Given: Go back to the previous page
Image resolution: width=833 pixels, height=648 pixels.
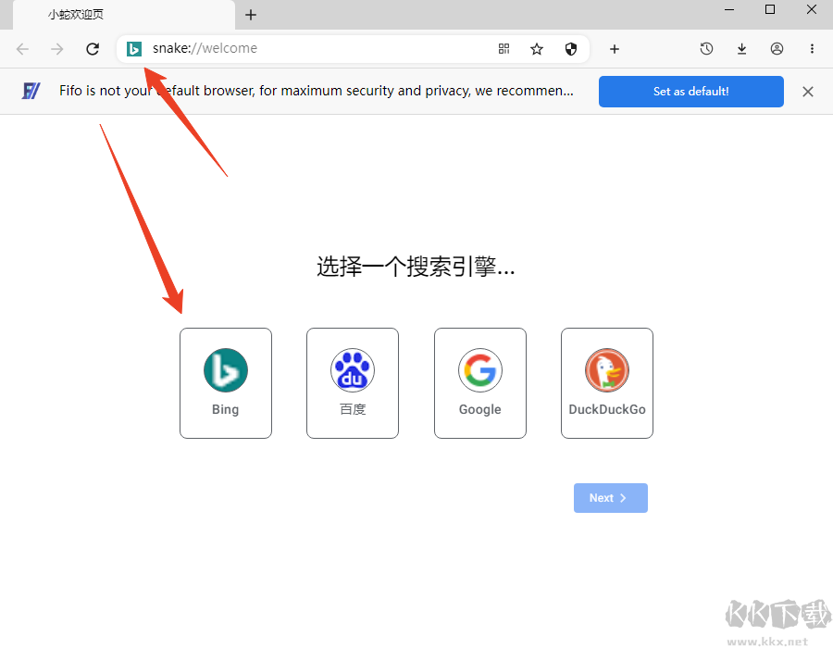Looking at the screenshot, I should pyautogui.click(x=22, y=49).
